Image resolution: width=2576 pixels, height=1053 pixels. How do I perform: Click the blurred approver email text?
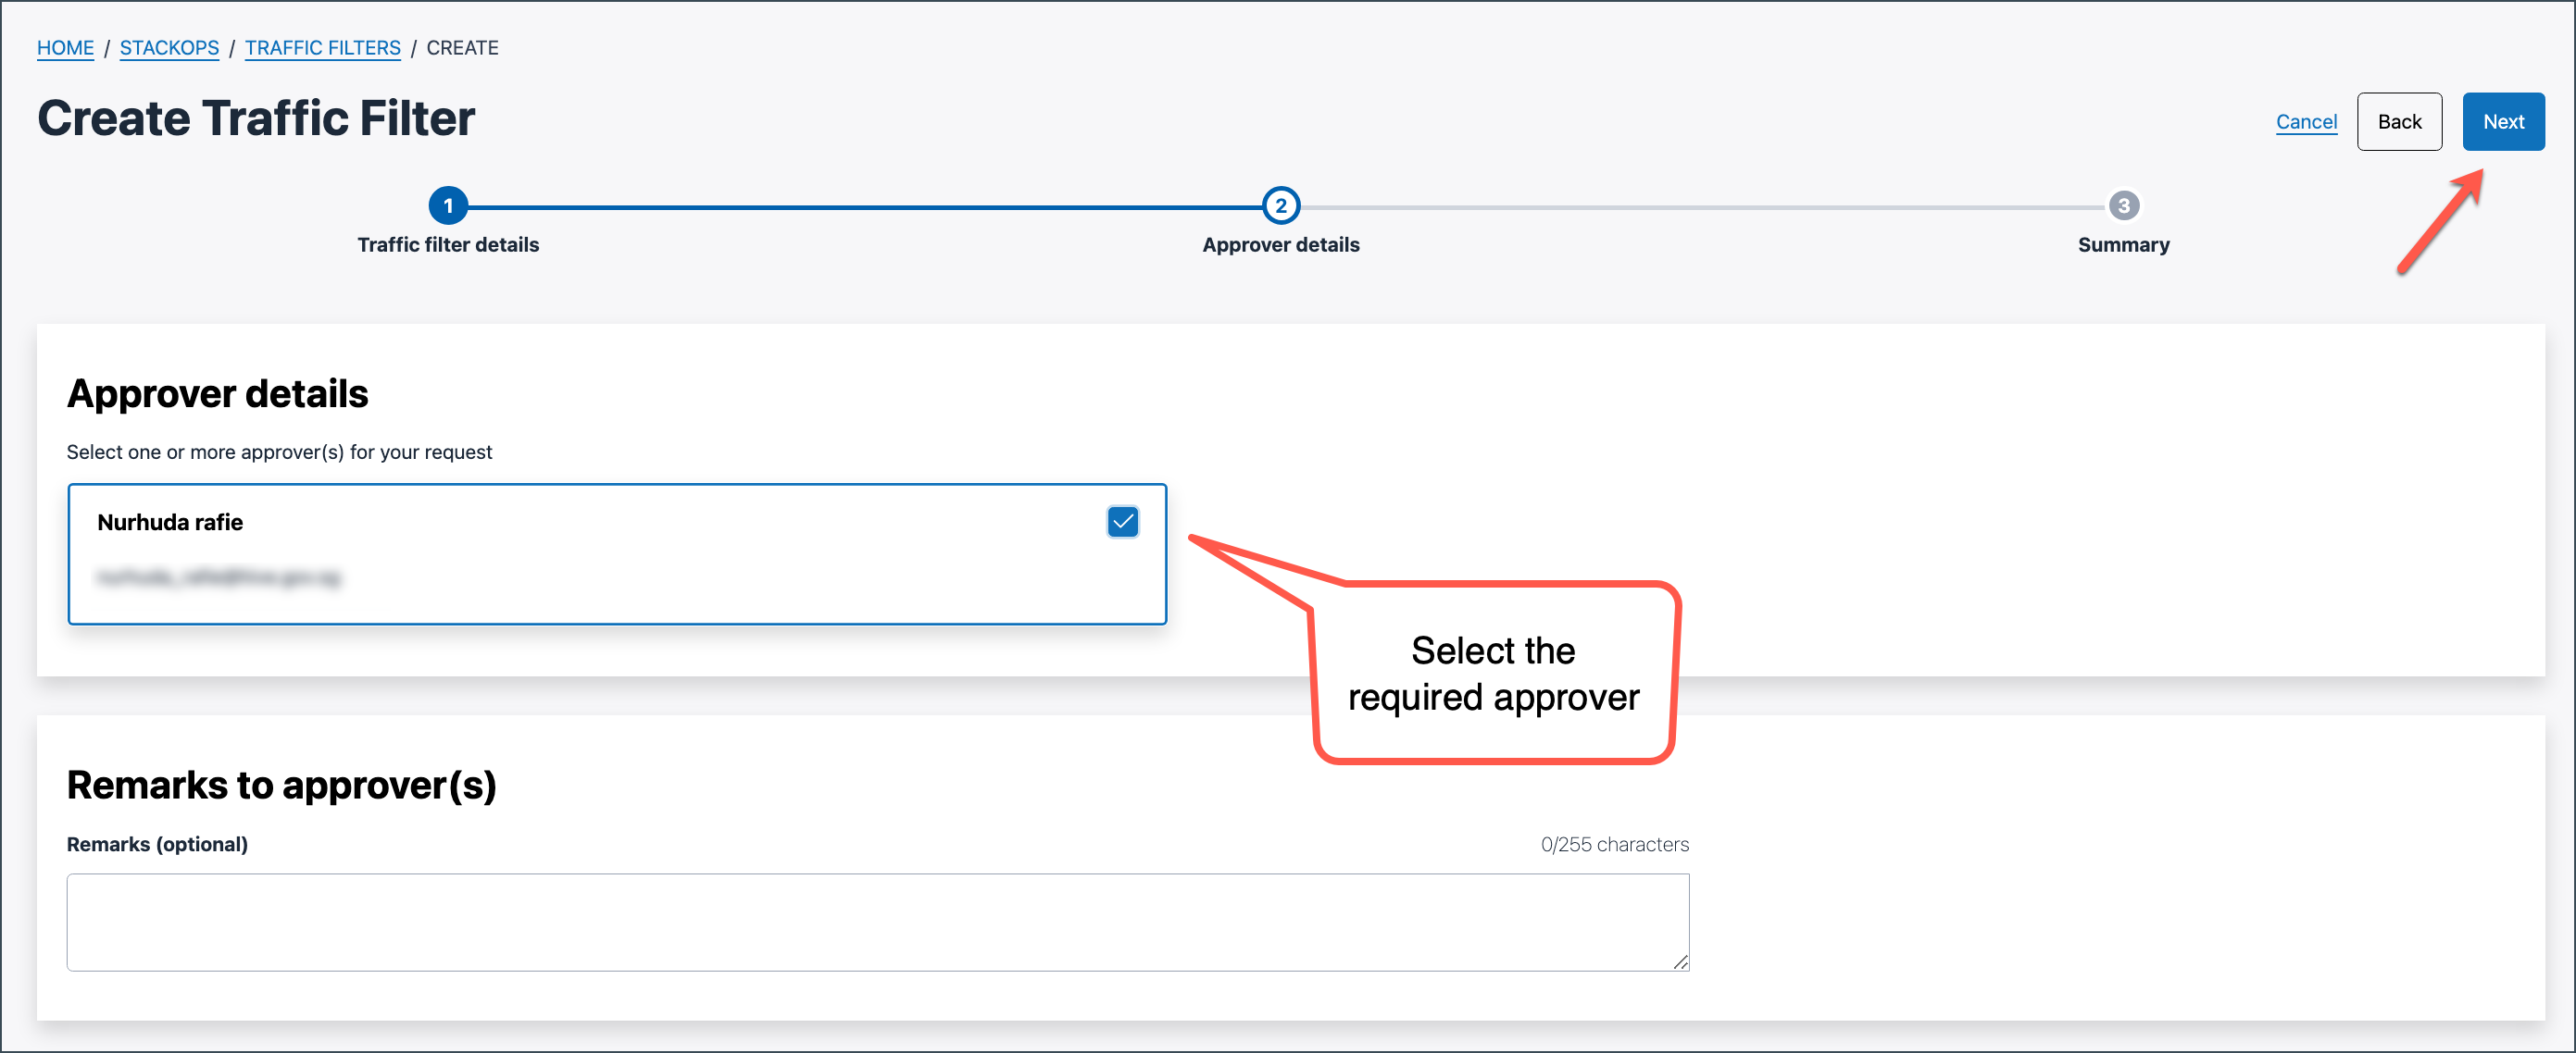click(x=219, y=577)
